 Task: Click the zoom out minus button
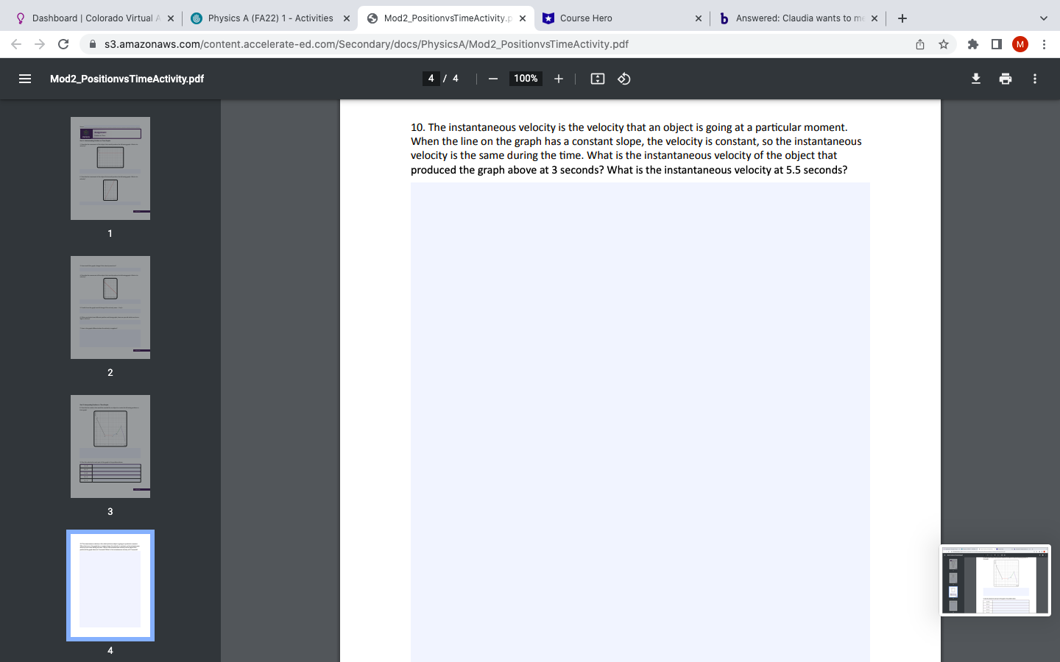(493, 79)
